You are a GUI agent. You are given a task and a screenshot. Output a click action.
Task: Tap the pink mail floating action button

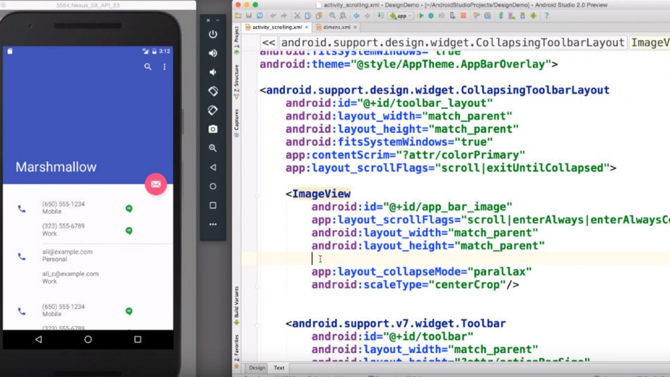(155, 184)
